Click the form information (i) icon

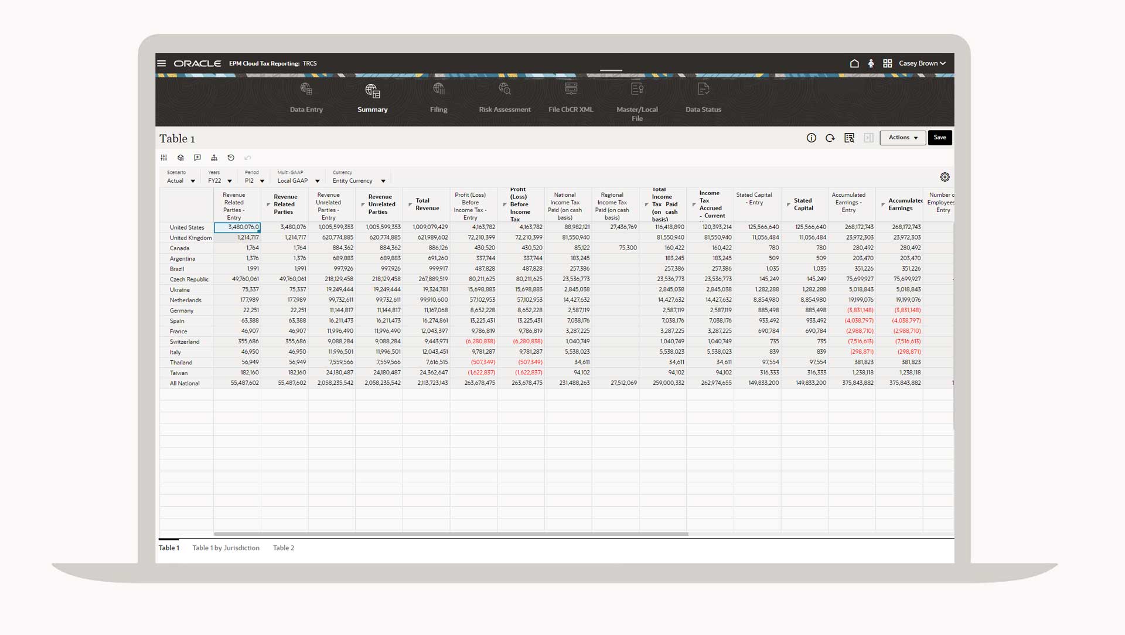(812, 138)
